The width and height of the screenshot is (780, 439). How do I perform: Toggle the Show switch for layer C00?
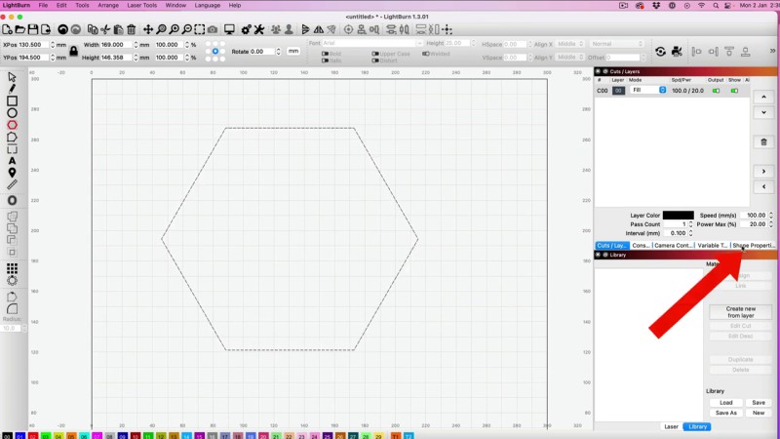pos(734,91)
